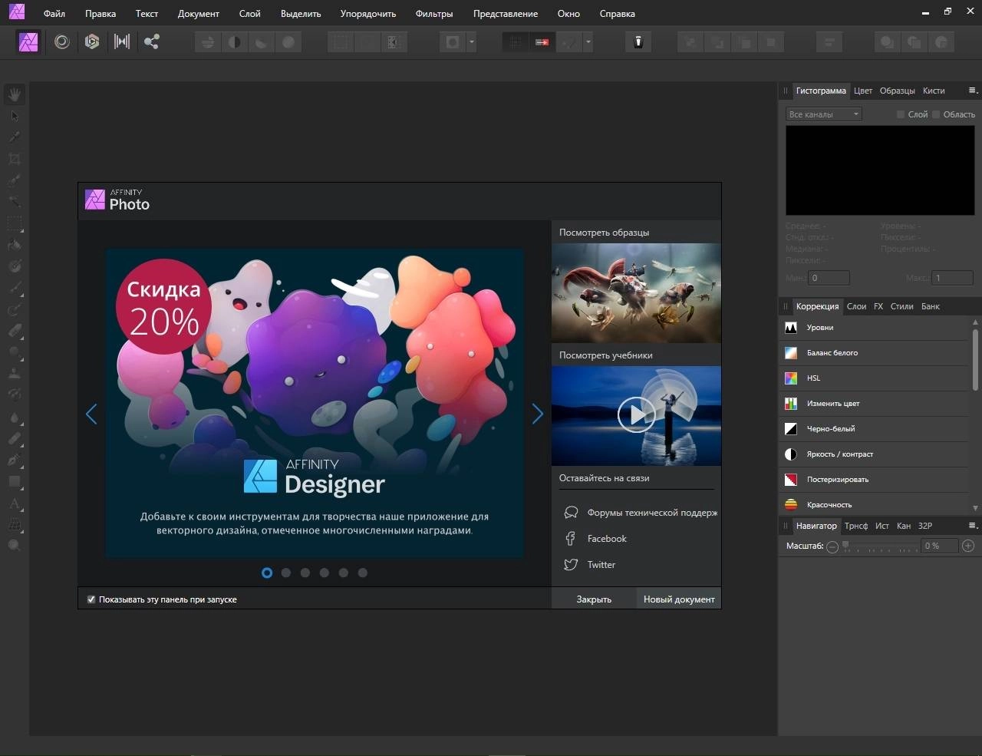Image resolution: width=982 pixels, height=756 pixels.
Task: Click the Новый документ button
Action: coord(679,599)
